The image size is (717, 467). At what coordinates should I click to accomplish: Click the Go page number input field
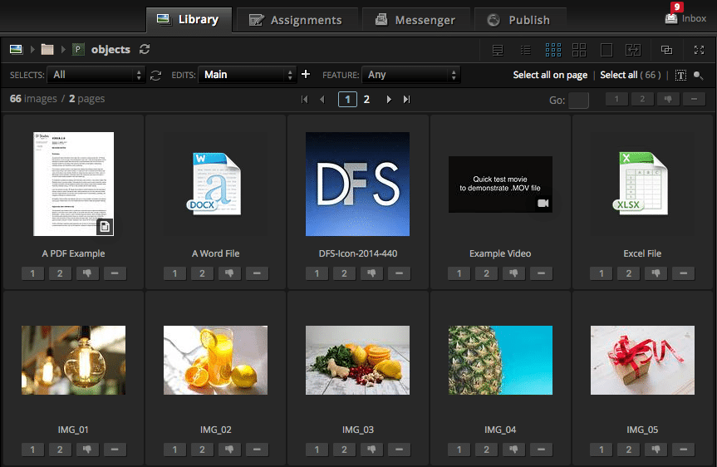[x=578, y=101]
